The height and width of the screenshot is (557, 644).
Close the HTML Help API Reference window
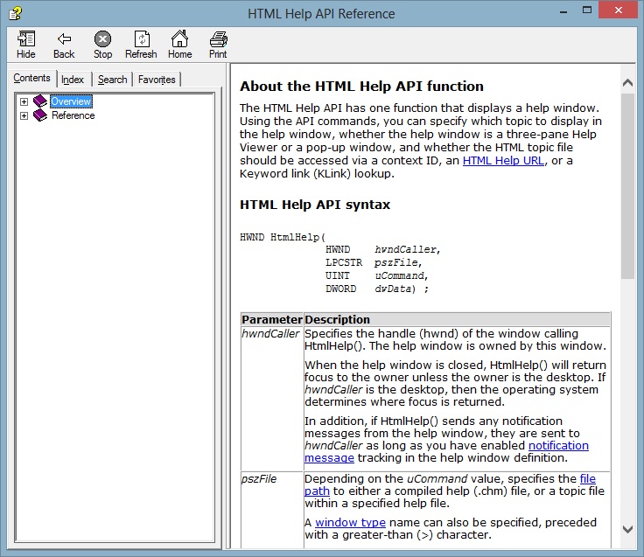point(618,10)
